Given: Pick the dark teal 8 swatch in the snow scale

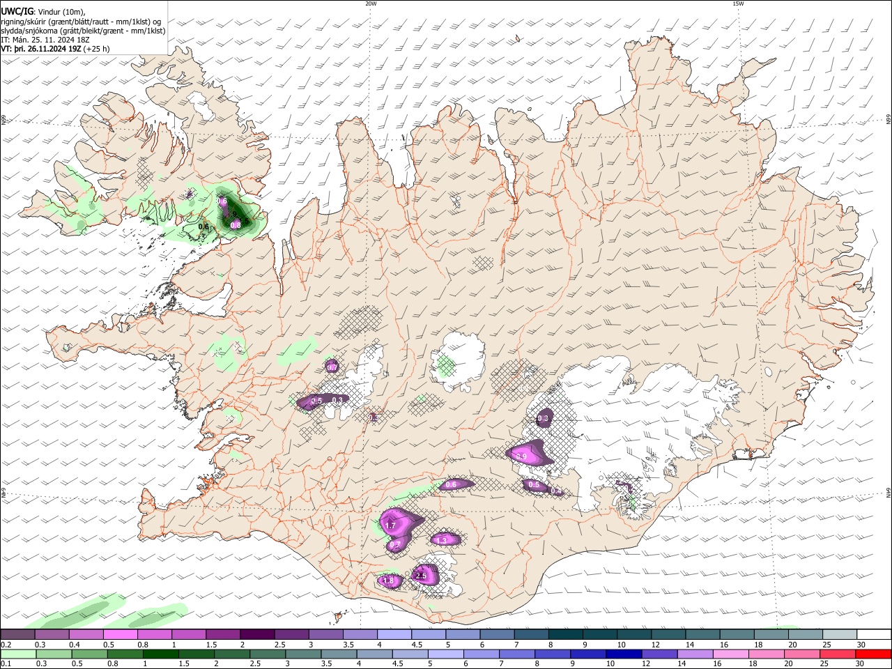Looking at the screenshot, I should 566,634.
